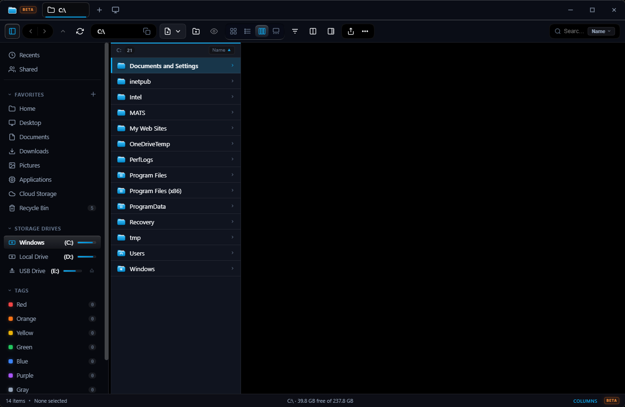This screenshot has width=625, height=407.
Task: Switch to gallery preview view
Action: click(x=276, y=31)
